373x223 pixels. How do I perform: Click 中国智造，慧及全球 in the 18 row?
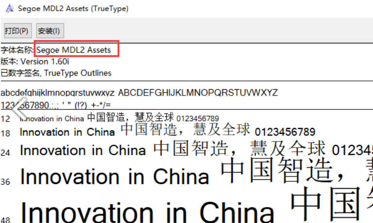[186, 129]
